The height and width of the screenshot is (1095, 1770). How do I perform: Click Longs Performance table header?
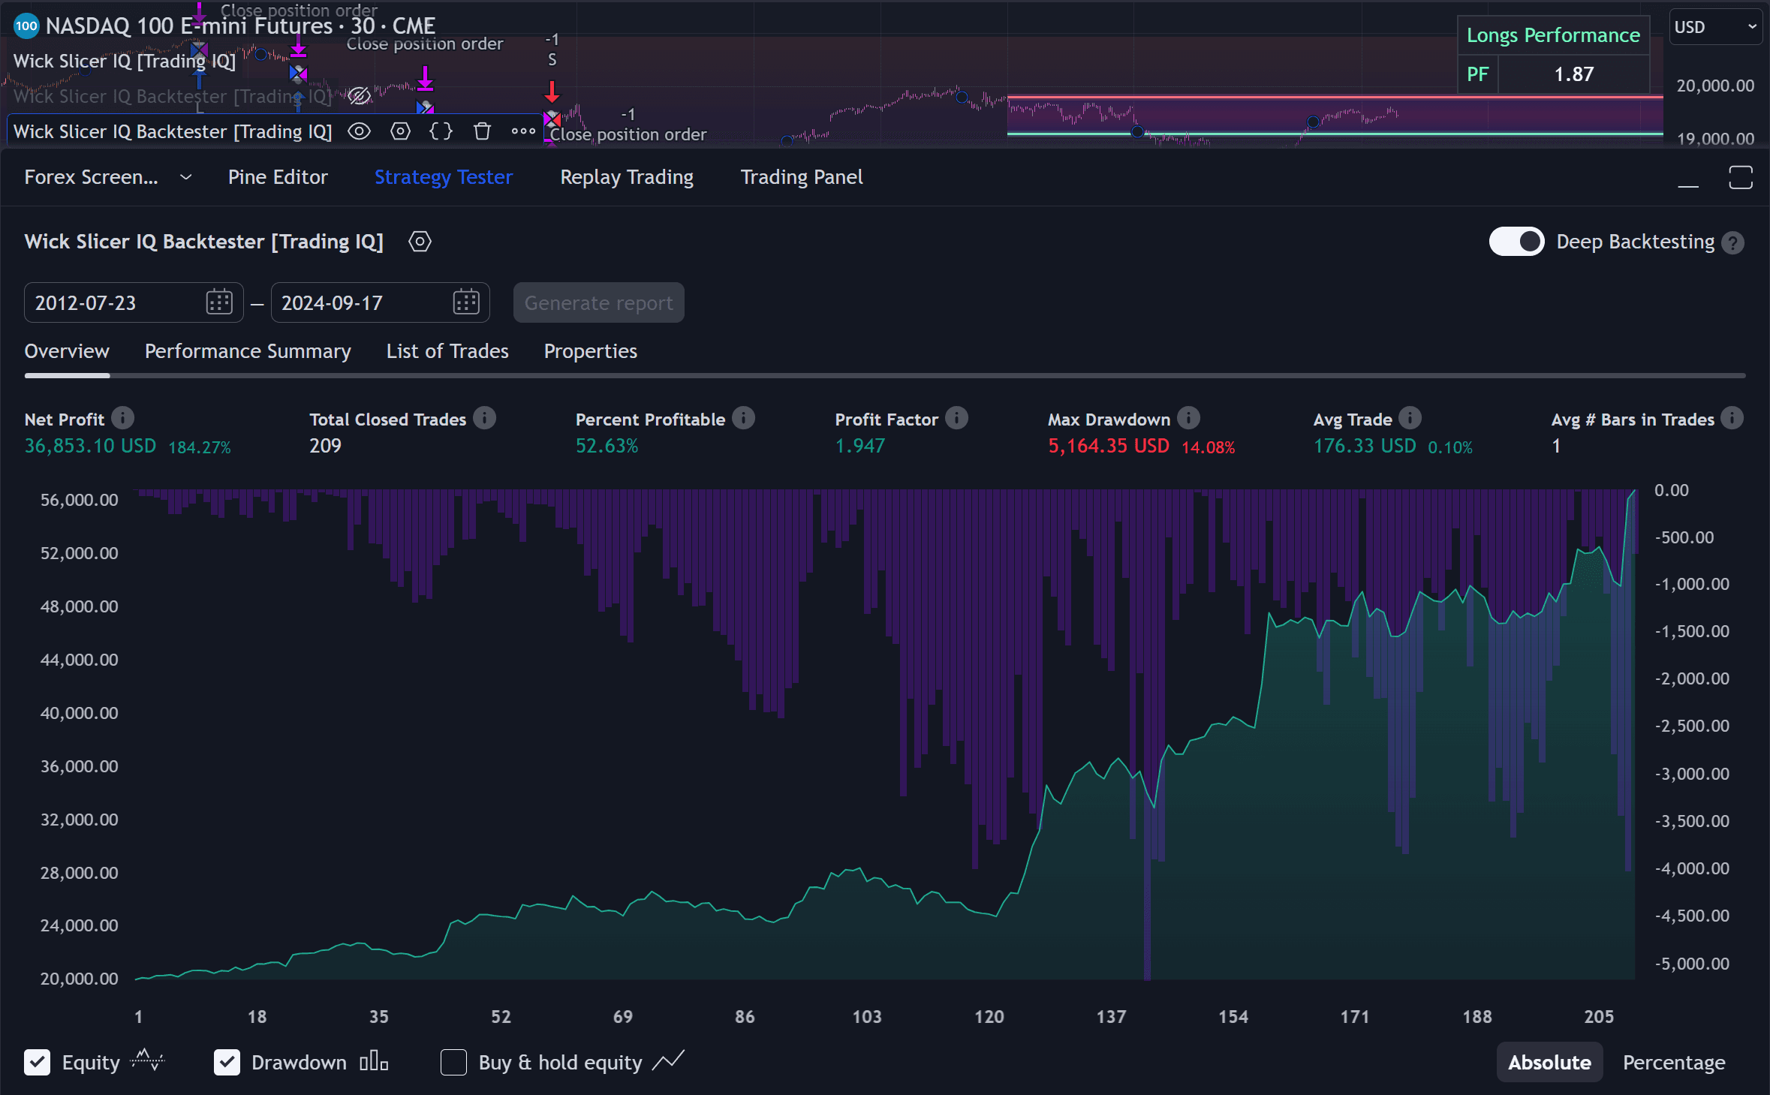[x=1553, y=35]
